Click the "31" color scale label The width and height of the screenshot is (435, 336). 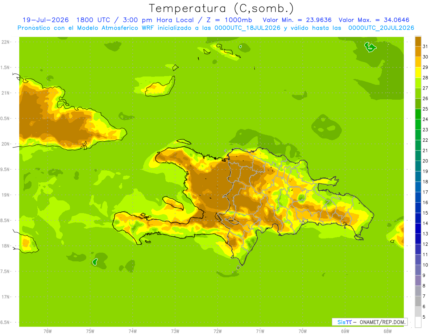[426, 46]
